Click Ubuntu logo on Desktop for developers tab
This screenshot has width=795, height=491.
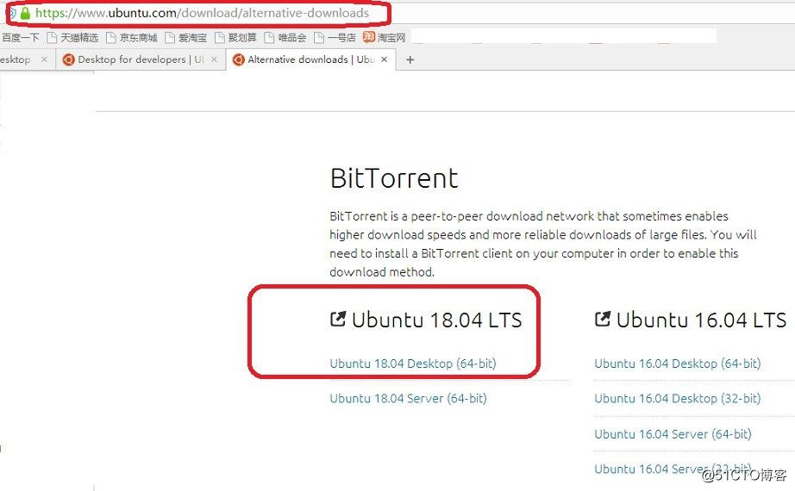68,59
